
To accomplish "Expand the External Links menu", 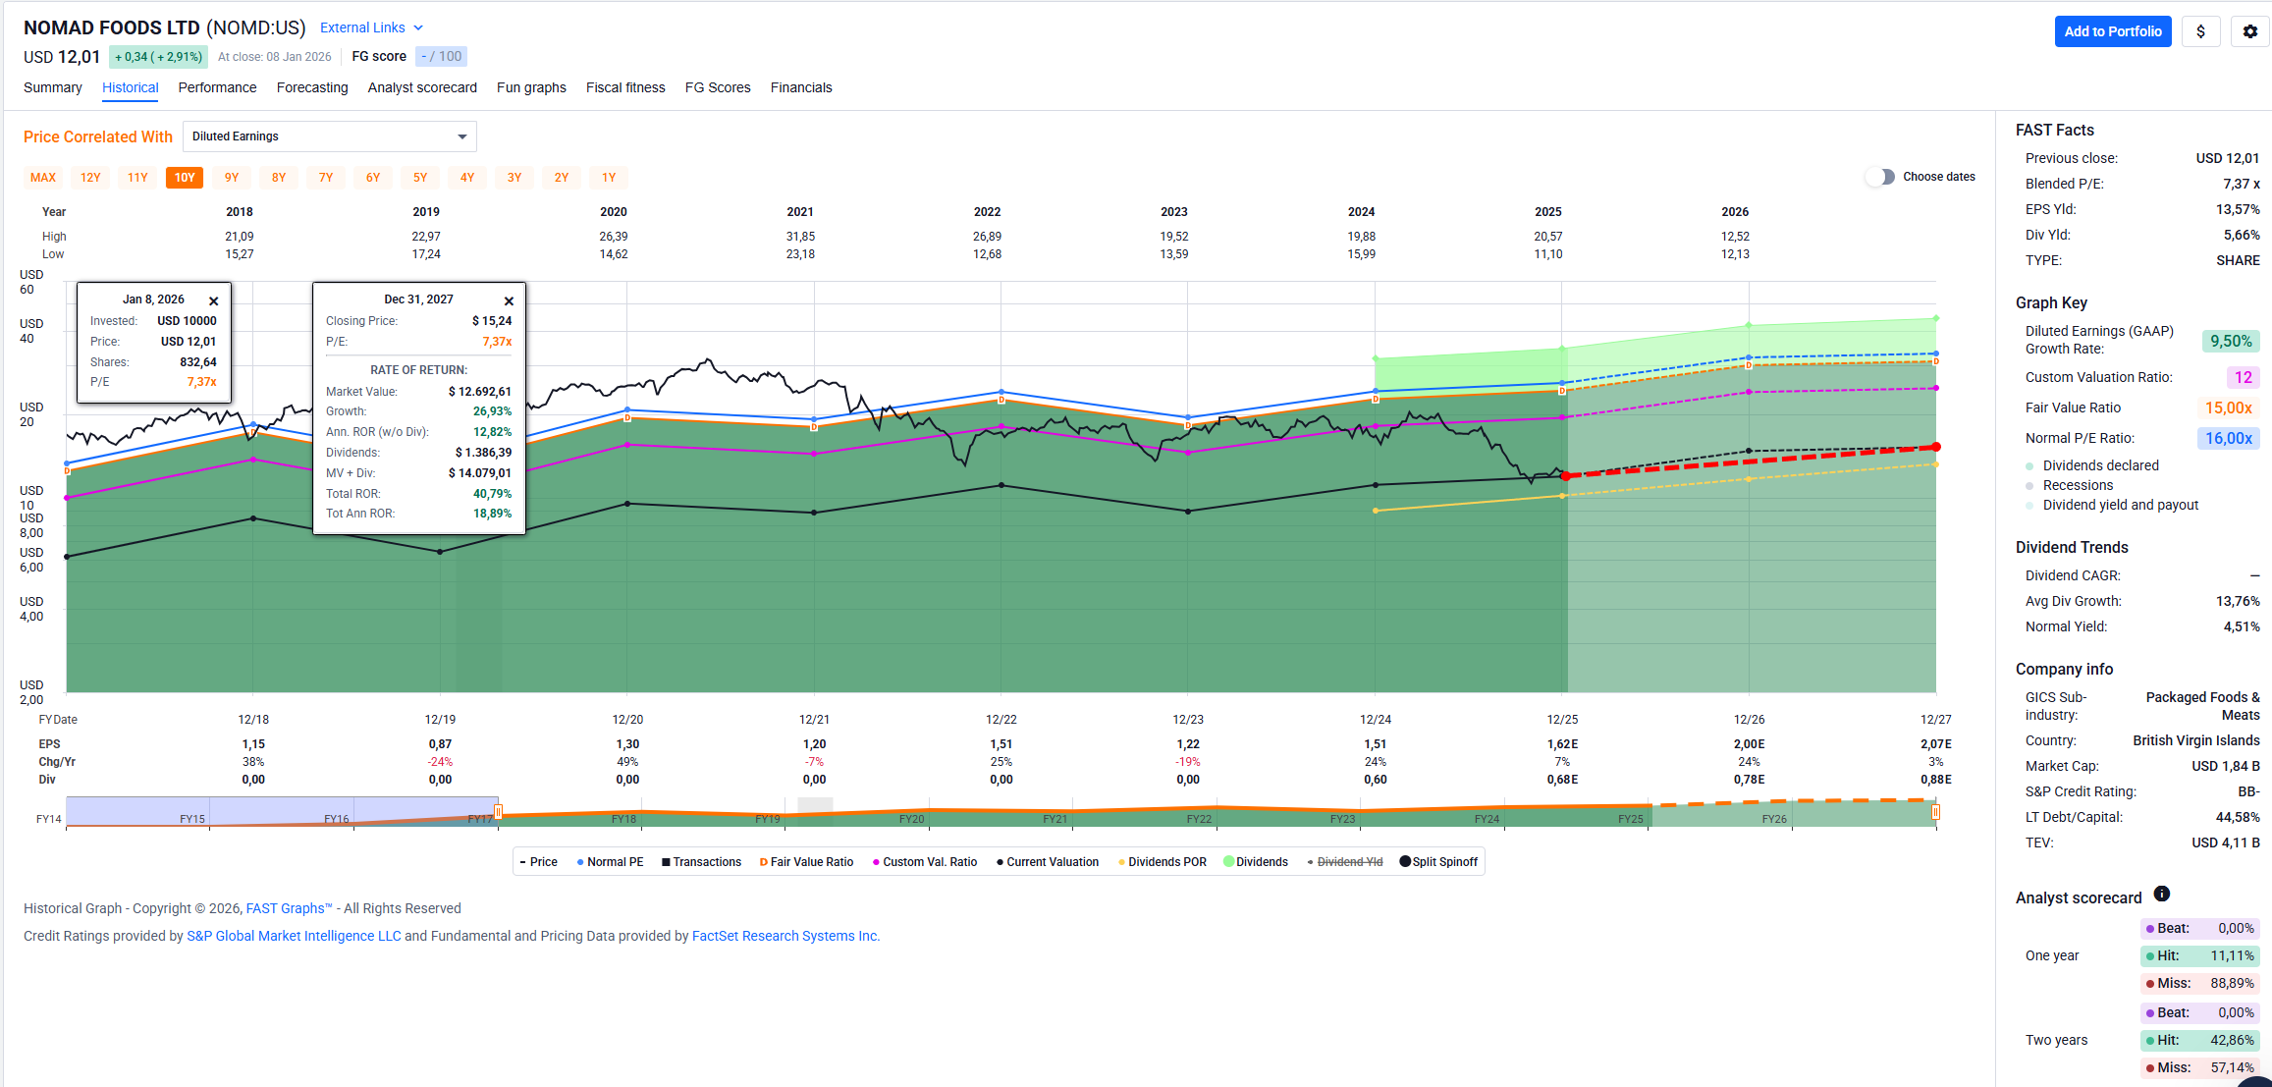I will 371,27.
